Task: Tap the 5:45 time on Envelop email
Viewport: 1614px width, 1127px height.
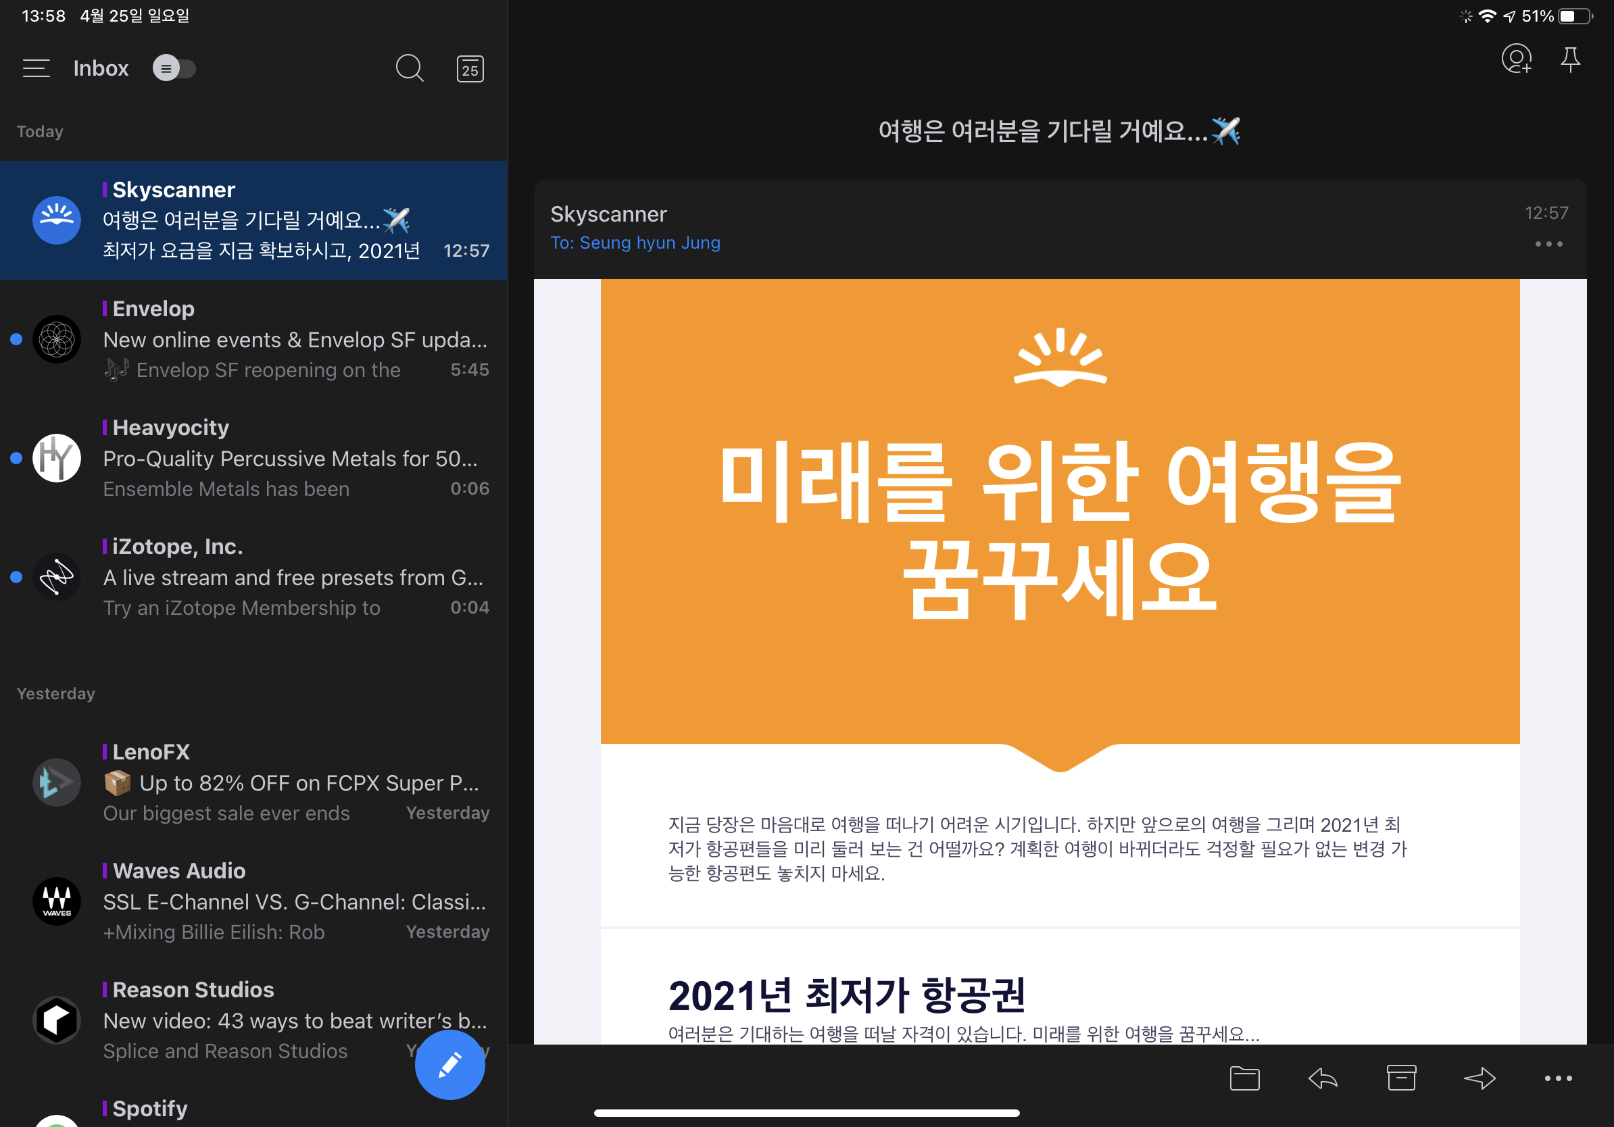Action: coord(470,370)
